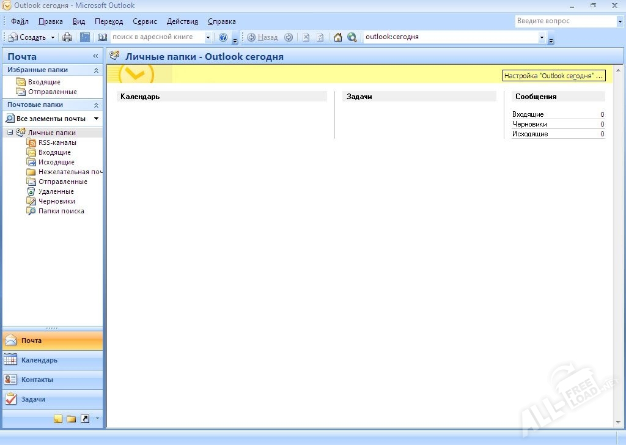Click the home icon in the web toolbar
The width and height of the screenshot is (626, 445).
pos(337,37)
